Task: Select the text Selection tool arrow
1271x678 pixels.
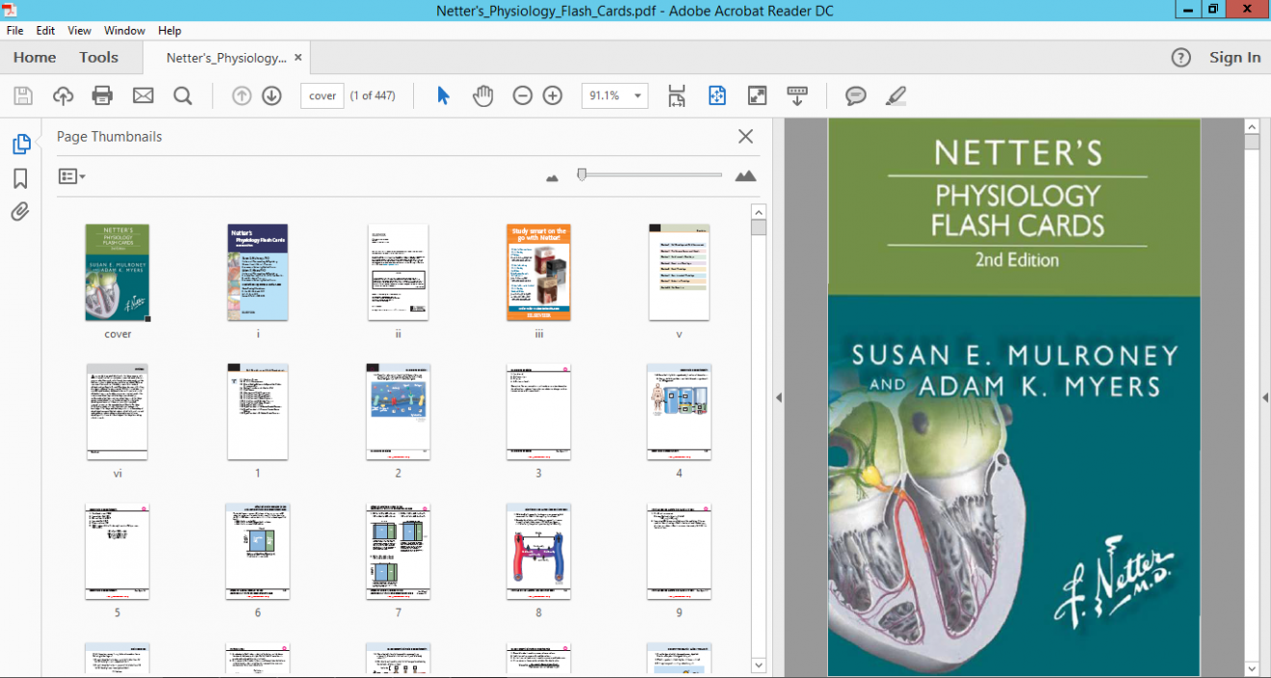Action: pos(442,95)
